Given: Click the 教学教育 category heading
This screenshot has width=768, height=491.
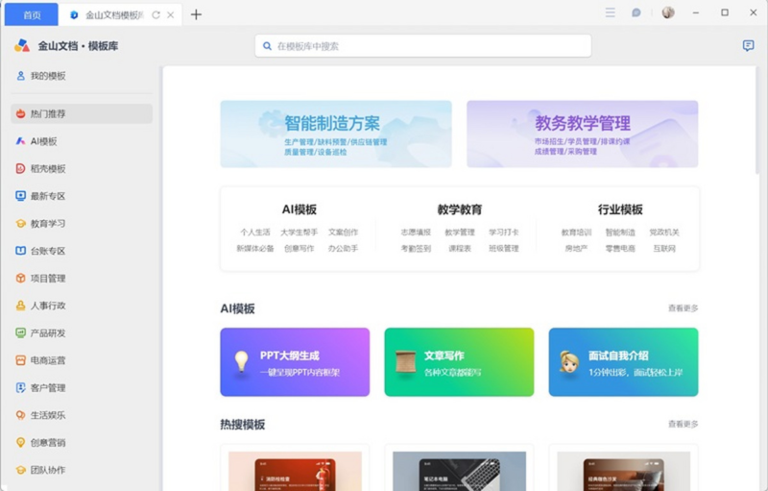Looking at the screenshot, I should pyautogui.click(x=460, y=209).
